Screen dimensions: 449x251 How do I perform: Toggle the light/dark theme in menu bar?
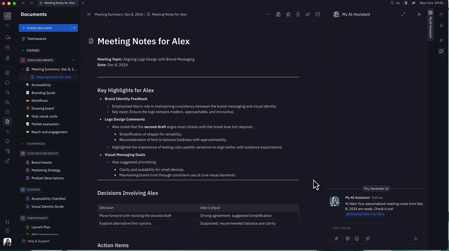coord(406,3)
